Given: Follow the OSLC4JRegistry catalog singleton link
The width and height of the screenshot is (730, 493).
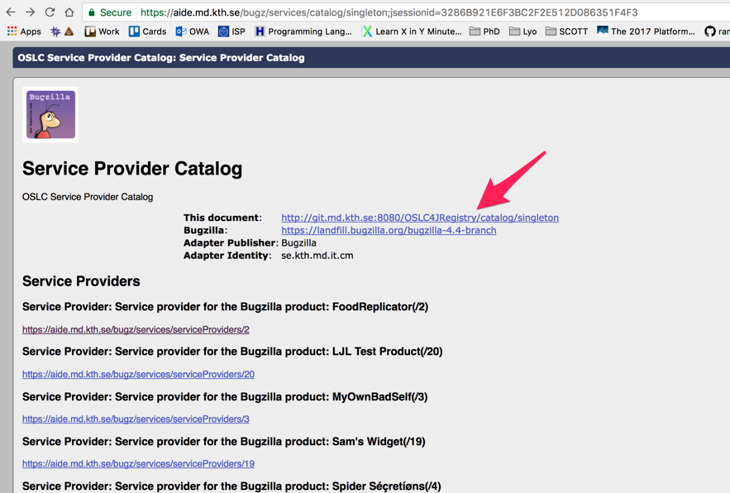Looking at the screenshot, I should (x=419, y=218).
